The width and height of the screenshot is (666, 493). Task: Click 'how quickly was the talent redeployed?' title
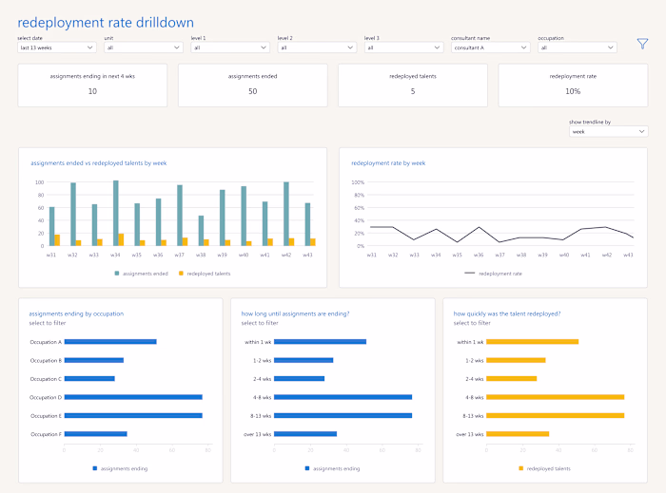click(507, 313)
